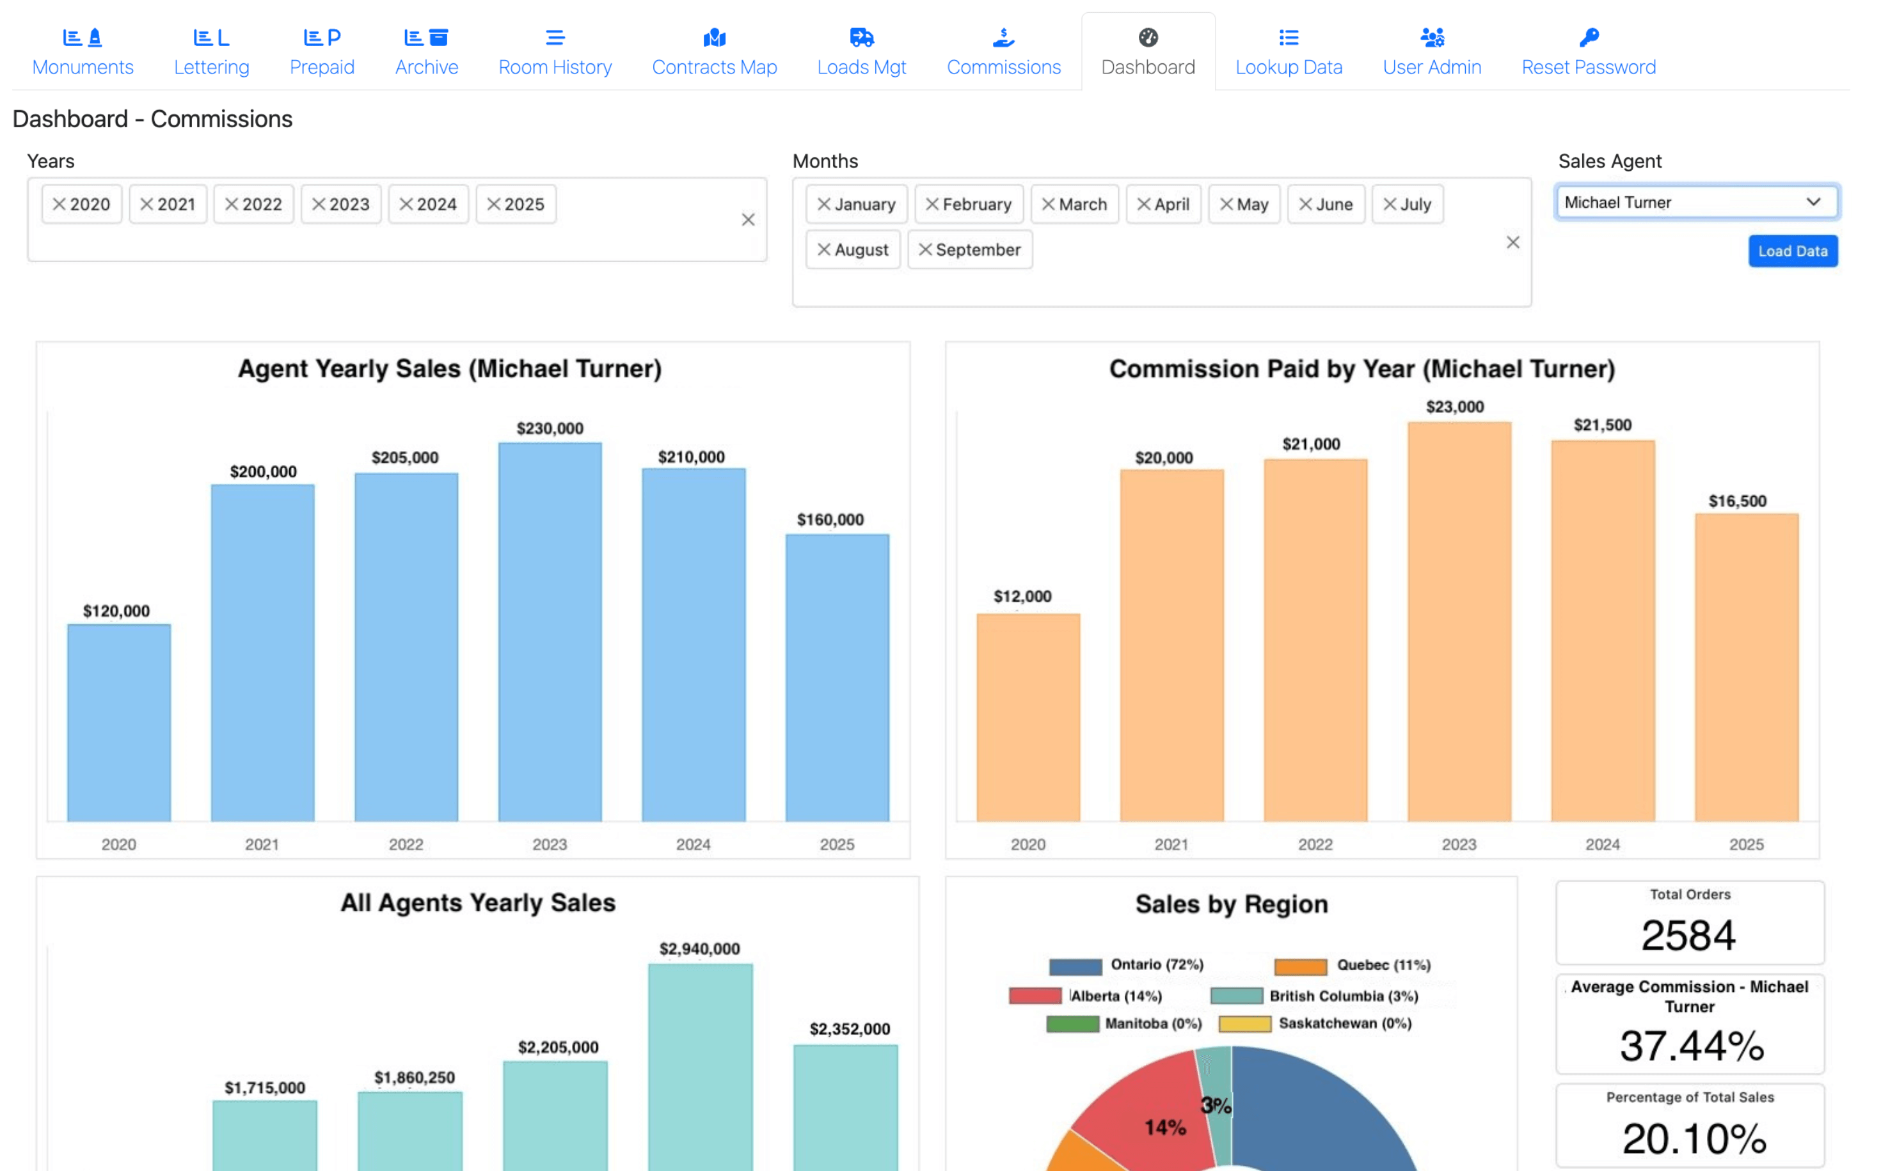Open Loads Mgt via its truck icon
Image resolution: width=1881 pixels, height=1171 pixels.
861,36
